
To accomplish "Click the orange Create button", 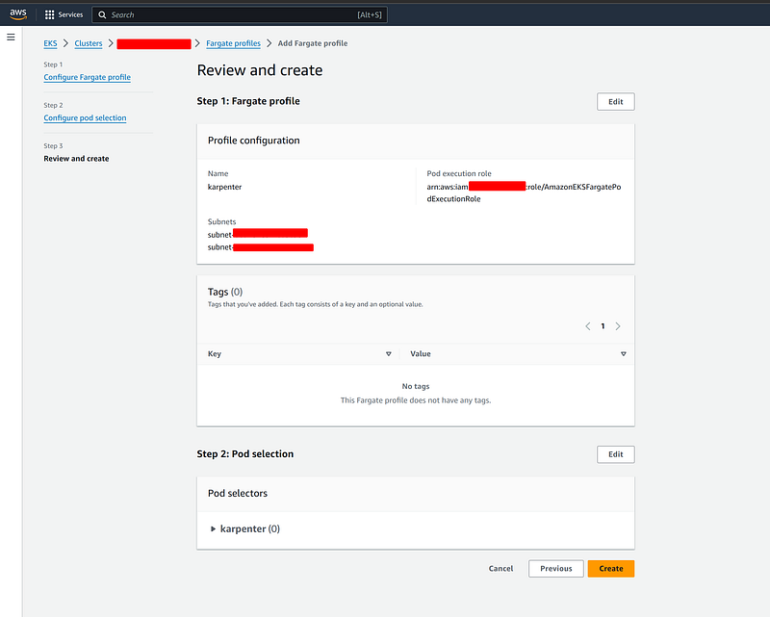I will [x=611, y=568].
